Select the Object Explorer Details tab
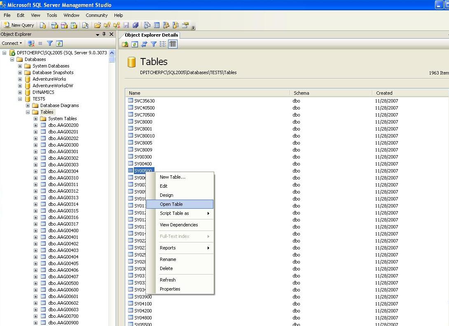This screenshot has width=449, height=326. click(152, 35)
